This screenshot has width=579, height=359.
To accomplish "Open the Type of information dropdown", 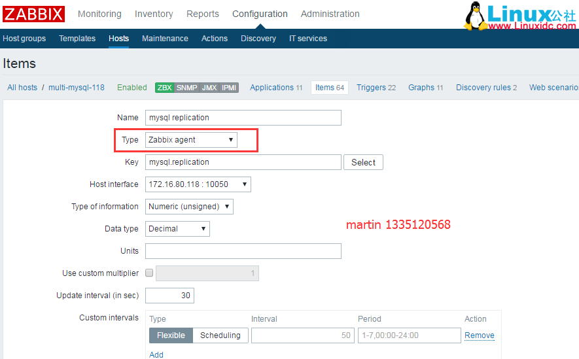I will 189,207.
